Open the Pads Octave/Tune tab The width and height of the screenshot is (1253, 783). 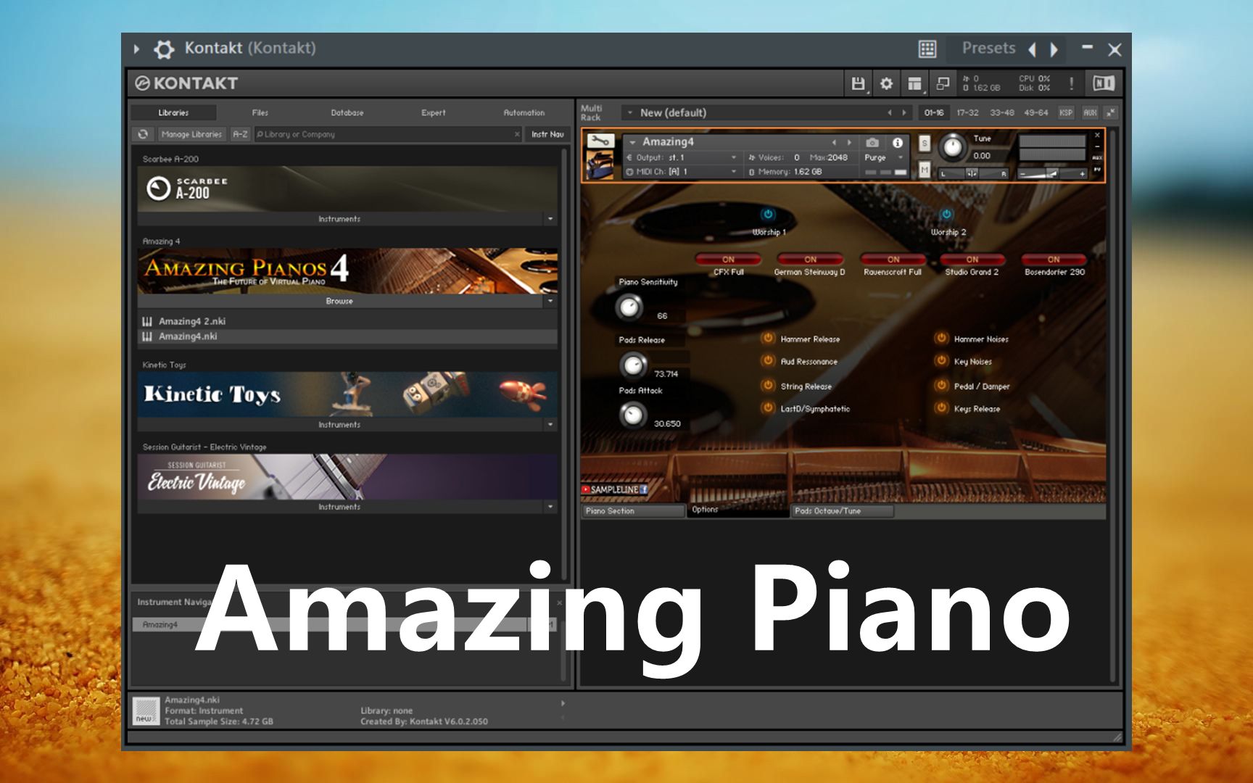click(x=843, y=511)
